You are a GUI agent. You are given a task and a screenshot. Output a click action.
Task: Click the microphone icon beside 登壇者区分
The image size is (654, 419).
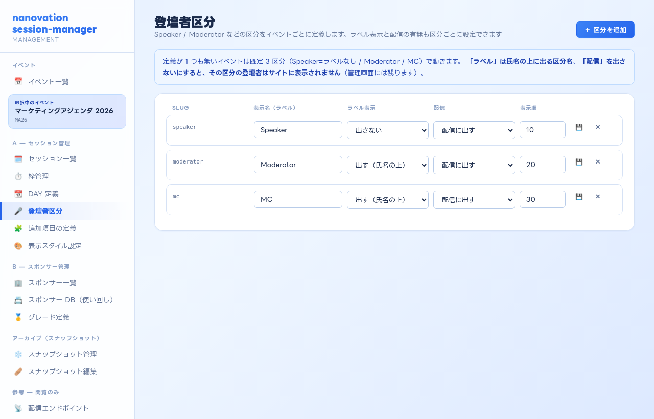coord(18,212)
